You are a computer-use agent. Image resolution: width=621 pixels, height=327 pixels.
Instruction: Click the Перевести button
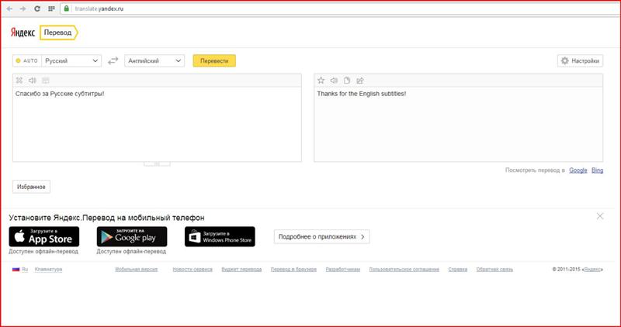(x=214, y=60)
